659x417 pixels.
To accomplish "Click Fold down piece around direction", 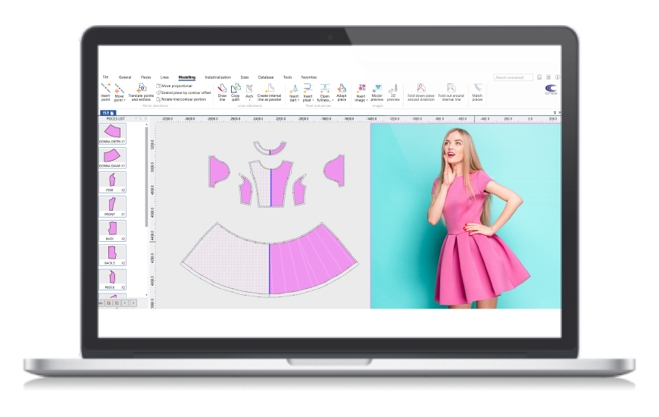I will [420, 89].
